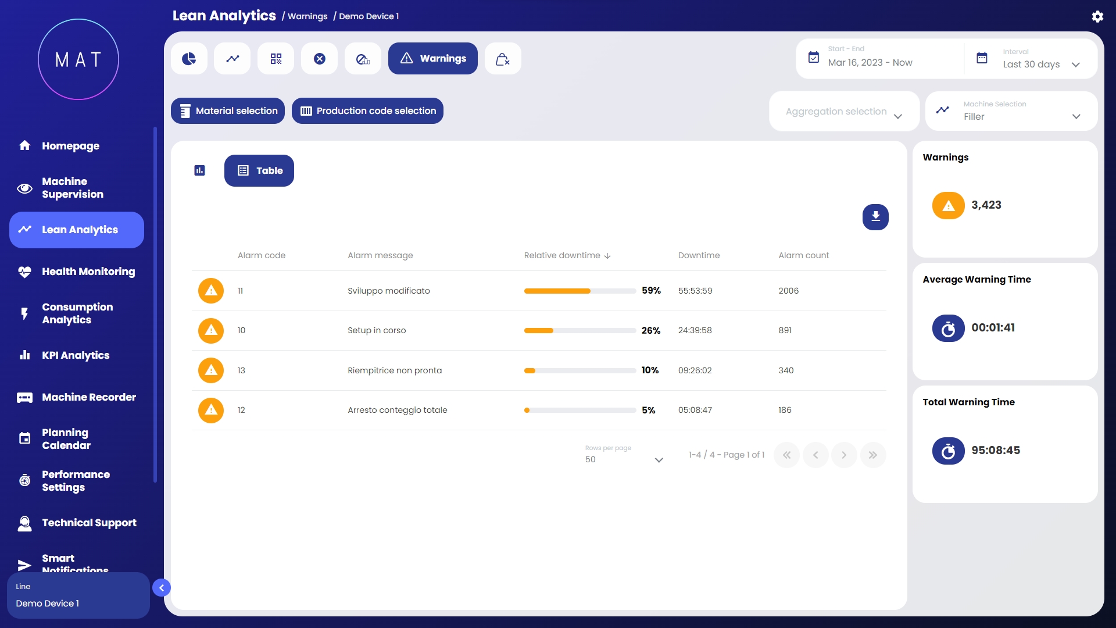
Task: Open the trend line chart tab
Action: [x=233, y=59]
